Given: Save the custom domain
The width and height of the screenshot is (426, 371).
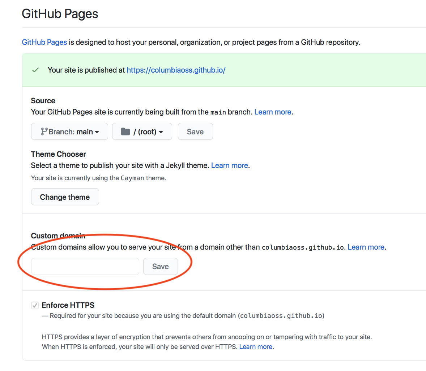Looking at the screenshot, I should 161,267.
